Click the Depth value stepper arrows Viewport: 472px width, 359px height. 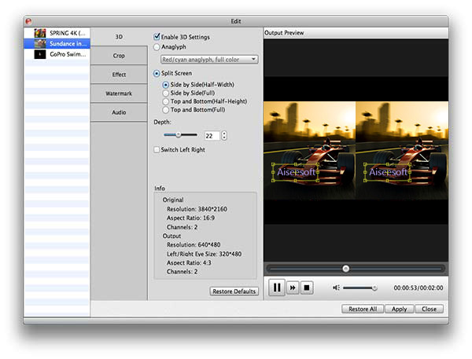pyautogui.click(x=224, y=136)
